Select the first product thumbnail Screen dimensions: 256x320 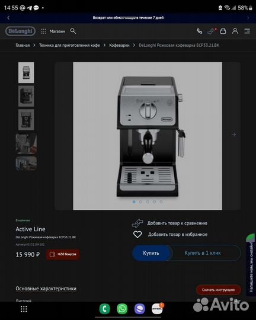26,73
